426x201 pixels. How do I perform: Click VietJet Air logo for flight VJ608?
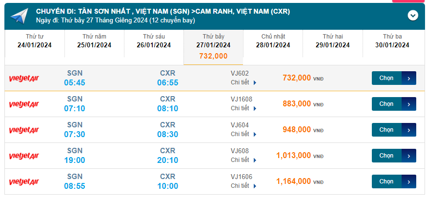pos(24,156)
